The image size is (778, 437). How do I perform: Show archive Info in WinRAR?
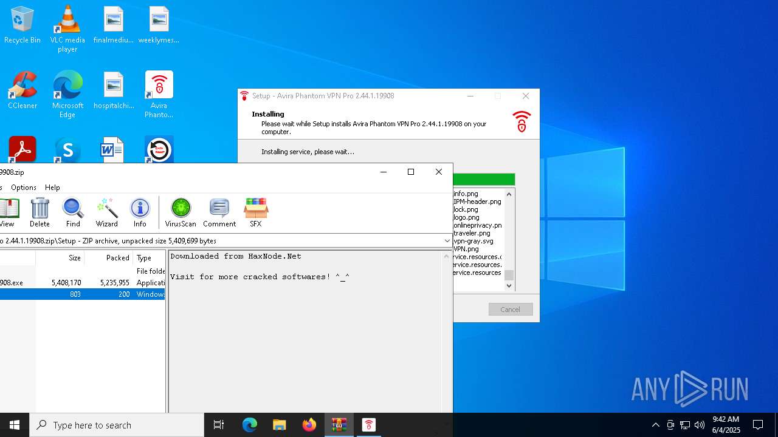(140, 212)
